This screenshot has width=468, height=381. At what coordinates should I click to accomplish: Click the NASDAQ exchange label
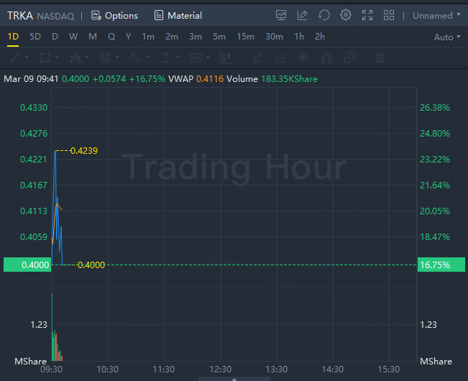pyautogui.click(x=55, y=16)
